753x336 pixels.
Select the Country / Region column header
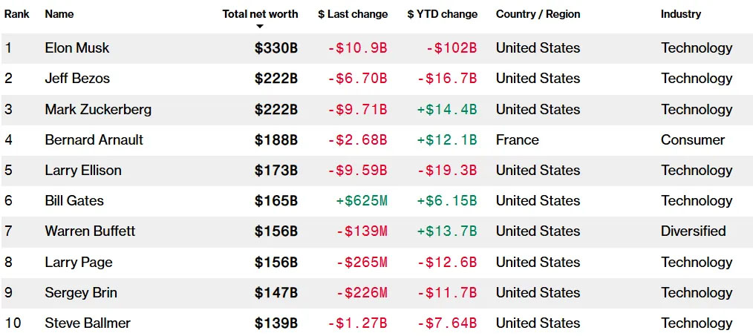click(538, 14)
